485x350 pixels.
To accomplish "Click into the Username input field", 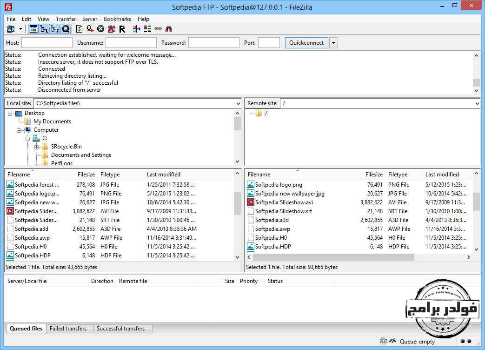I will pos(131,43).
